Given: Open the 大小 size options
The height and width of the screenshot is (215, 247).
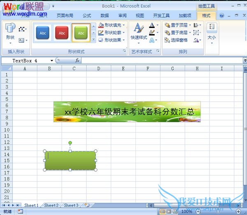Looking at the screenshot, I should coord(212,34).
